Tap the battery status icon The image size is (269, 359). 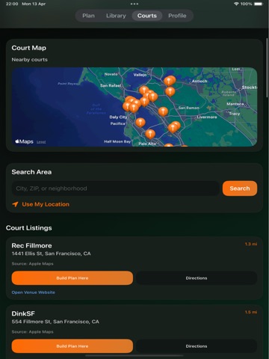[x=259, y=4]
